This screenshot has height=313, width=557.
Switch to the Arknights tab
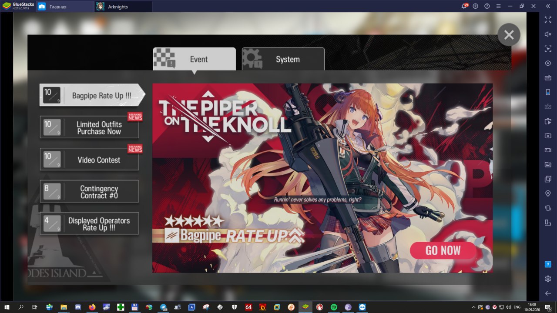[x=124, y=7]
